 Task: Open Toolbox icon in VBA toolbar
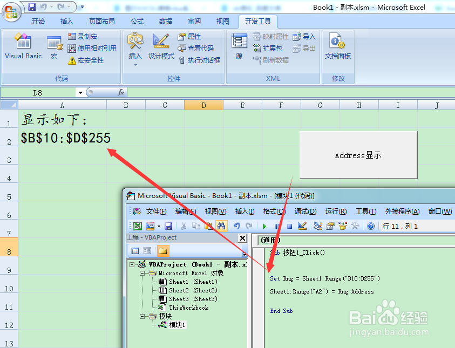click(355, 226)
